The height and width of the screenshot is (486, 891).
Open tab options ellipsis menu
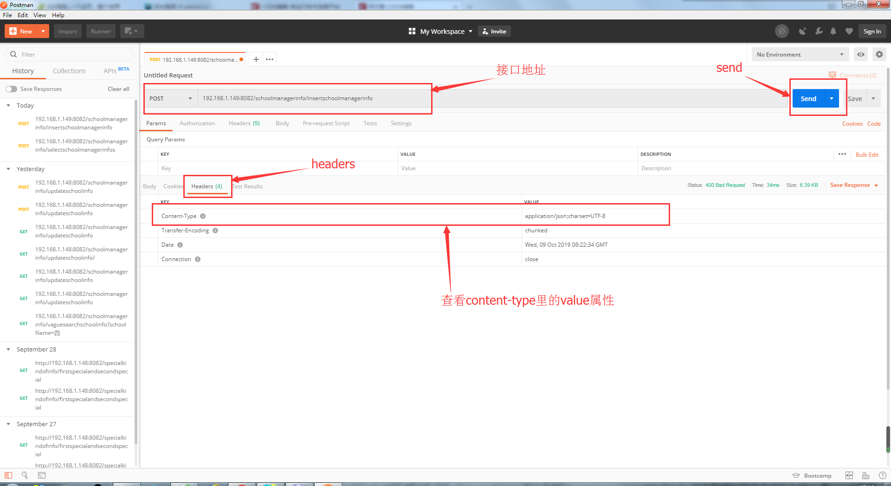270,59
